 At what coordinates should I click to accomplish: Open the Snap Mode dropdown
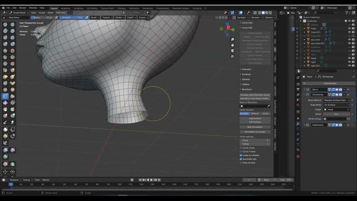337,105
